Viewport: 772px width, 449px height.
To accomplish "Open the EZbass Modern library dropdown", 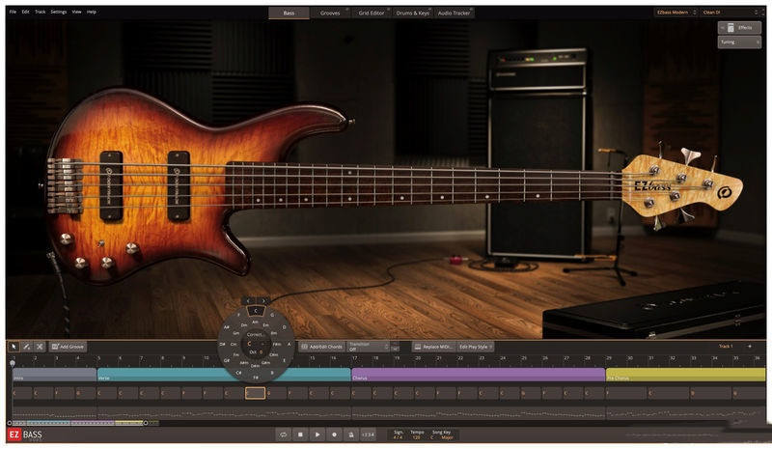I will tap(676, 13).
